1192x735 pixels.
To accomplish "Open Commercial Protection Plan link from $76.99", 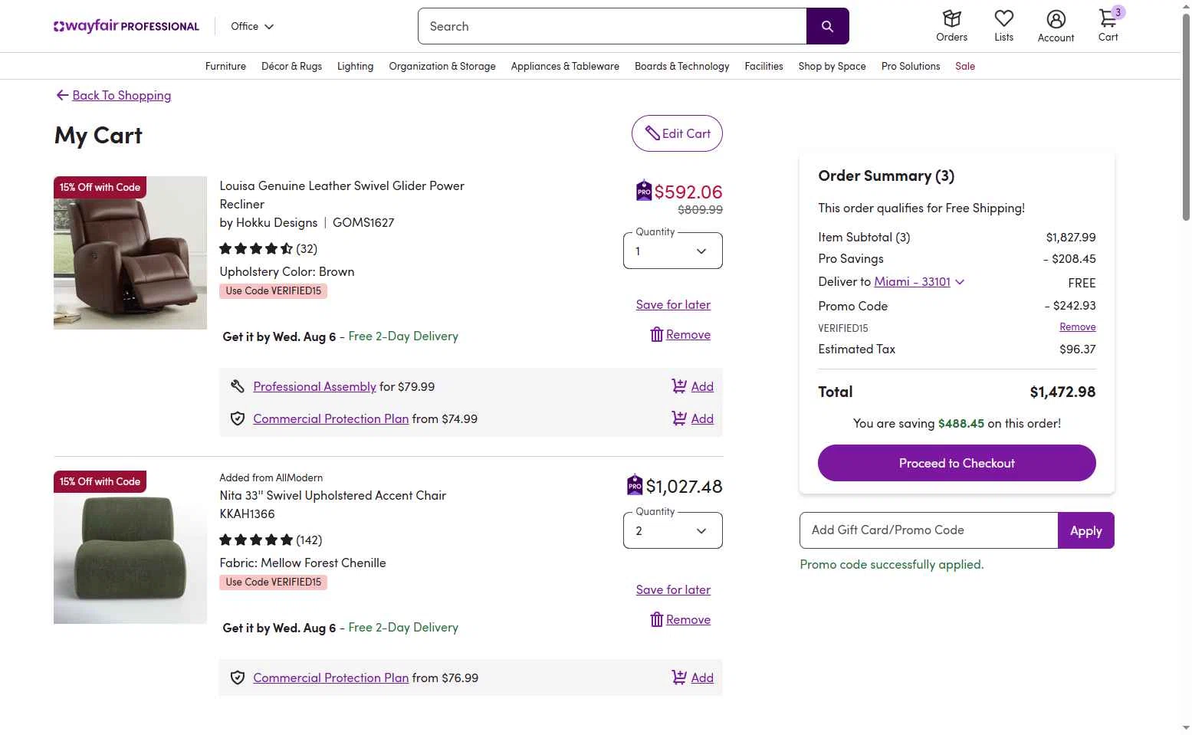I will [x=330, y=678].
